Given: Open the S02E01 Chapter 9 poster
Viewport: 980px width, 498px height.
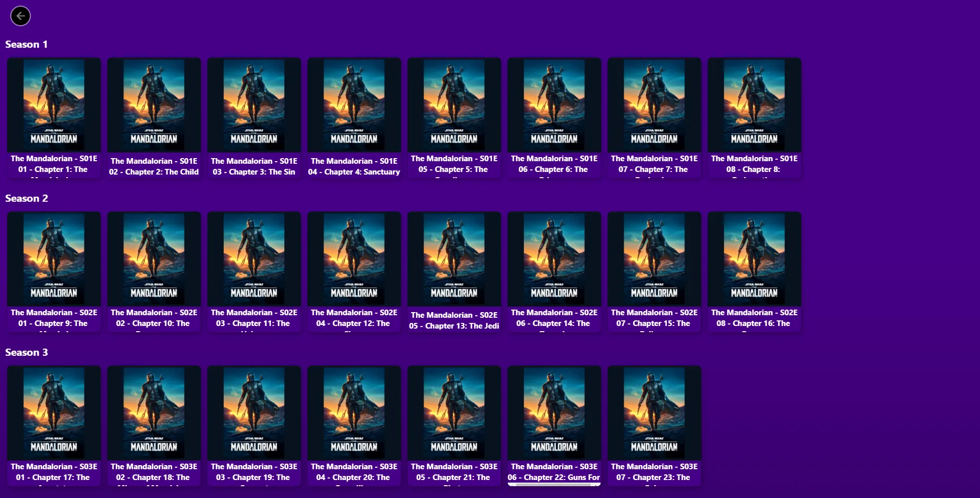Looking at the screenshot, I should coord(54,259).
